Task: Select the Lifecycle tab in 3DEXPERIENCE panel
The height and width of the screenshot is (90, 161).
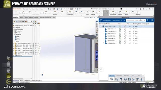Action: click(x=112, y=76)
